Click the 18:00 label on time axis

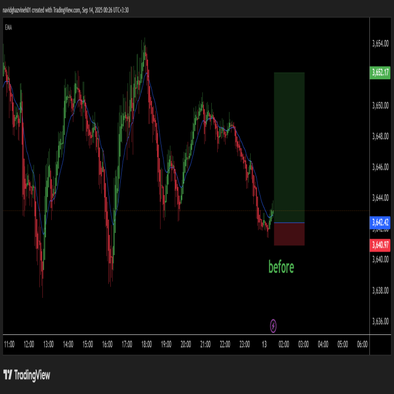pyautogui.click(x=146, y=344)
